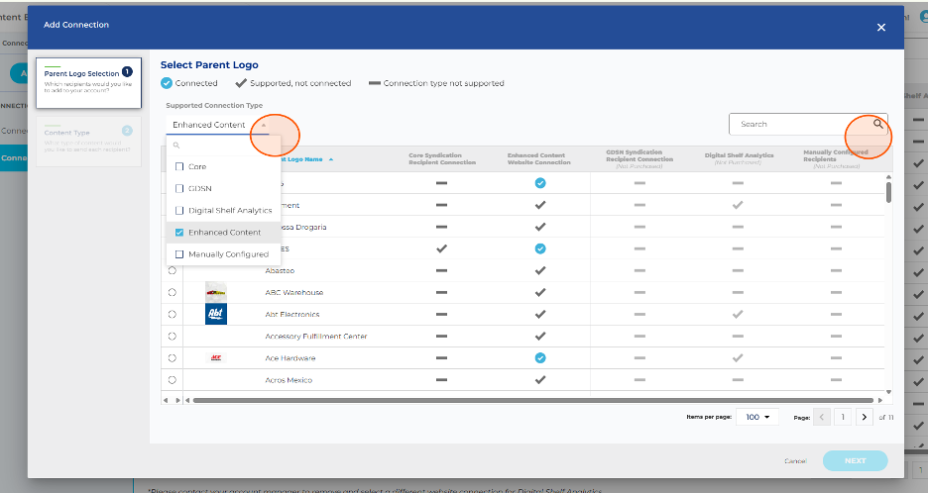Click Ace Hardware name text
928x493 pixels.
click(x=290, y=358)
